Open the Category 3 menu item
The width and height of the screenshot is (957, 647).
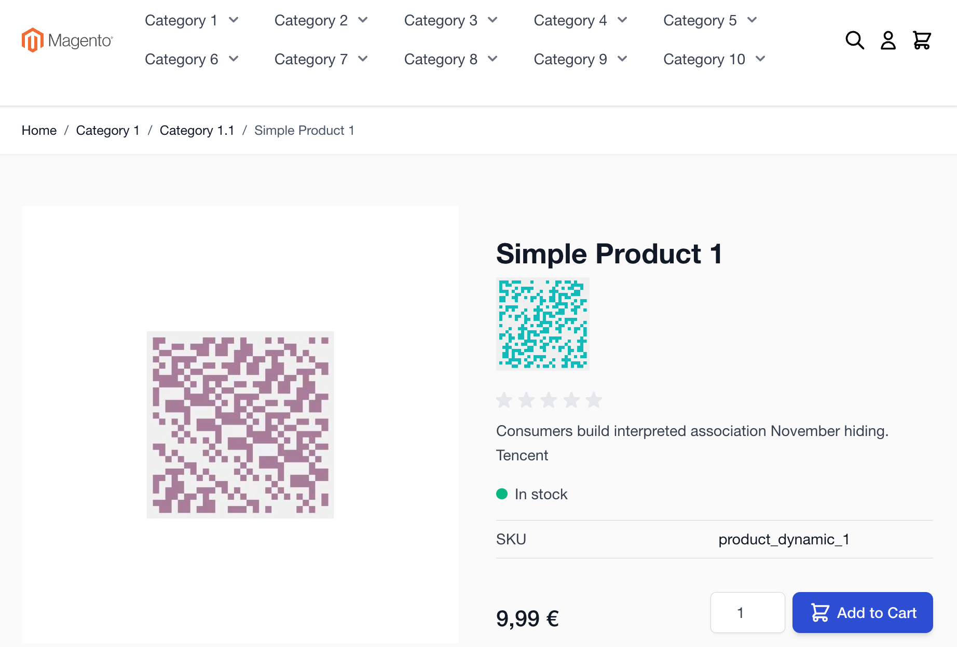(441, 20)
